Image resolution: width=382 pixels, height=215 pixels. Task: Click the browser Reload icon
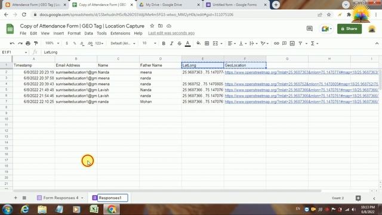24,14
